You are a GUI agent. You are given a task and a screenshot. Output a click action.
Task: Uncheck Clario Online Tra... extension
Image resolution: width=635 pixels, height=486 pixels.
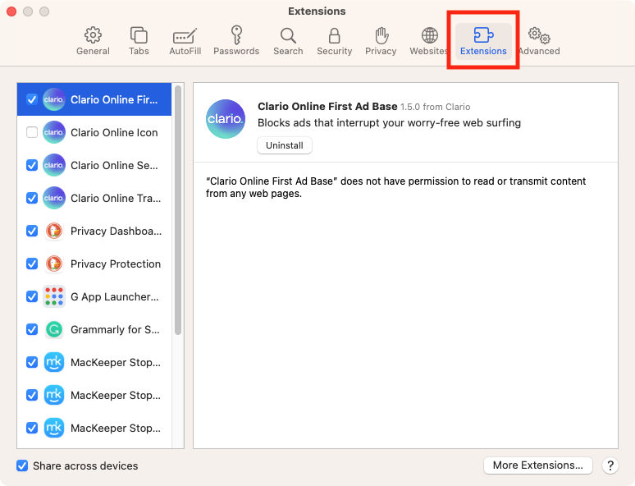(32, 198)
